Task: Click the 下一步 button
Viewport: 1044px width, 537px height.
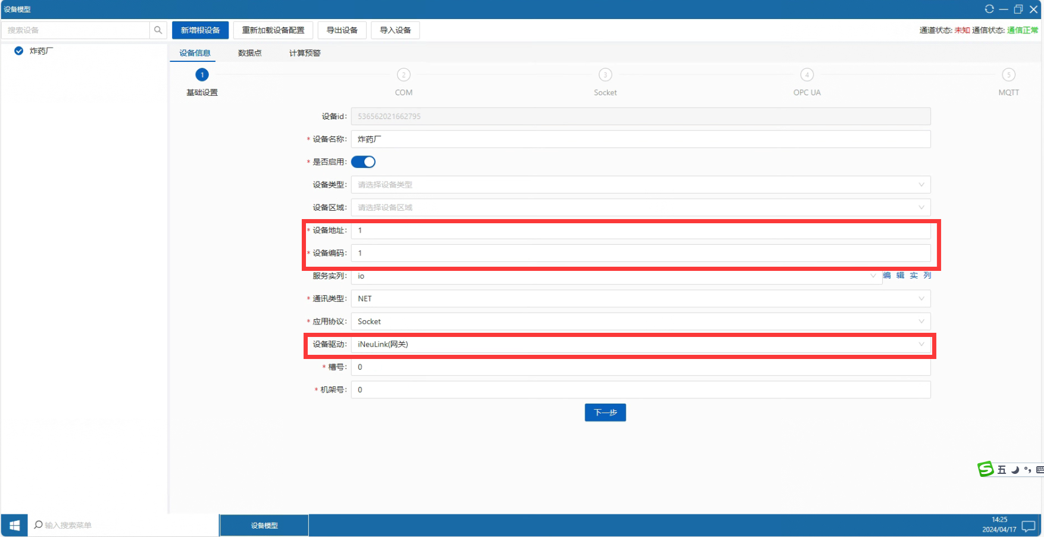Action: tap(605, 413)
